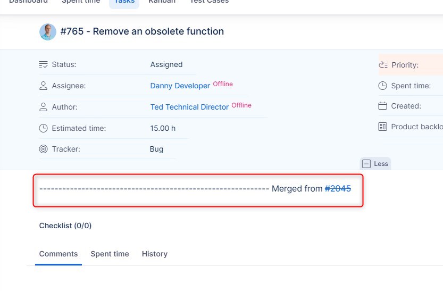The image size is (443, 291).
Task: Click the Assigned status value
Action: (x=166, y=65)
